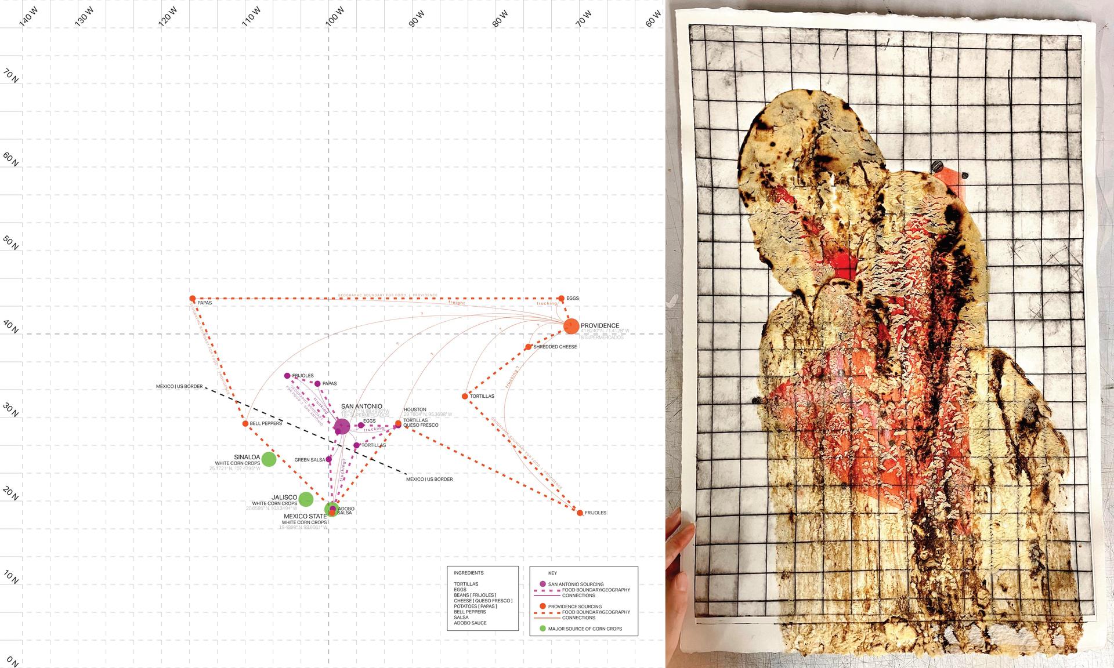Click the orange dot beside the FRIJOLES label

pos(580,513)
